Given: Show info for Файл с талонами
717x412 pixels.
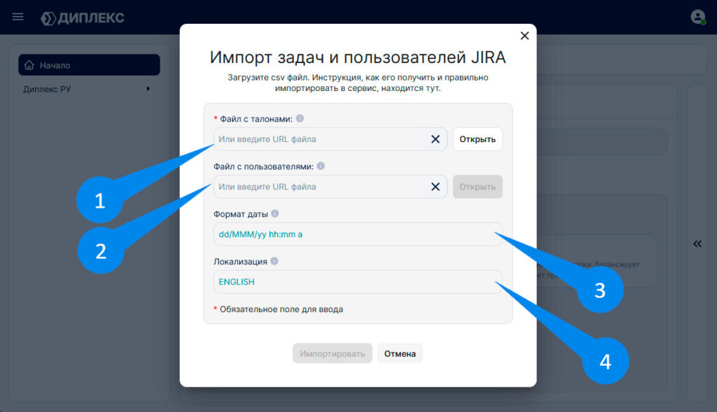Looking at the screenshot, I should coord(300,118).
